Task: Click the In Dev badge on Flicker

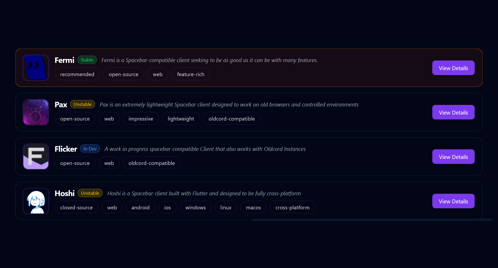Action: (x=90, y=149)
